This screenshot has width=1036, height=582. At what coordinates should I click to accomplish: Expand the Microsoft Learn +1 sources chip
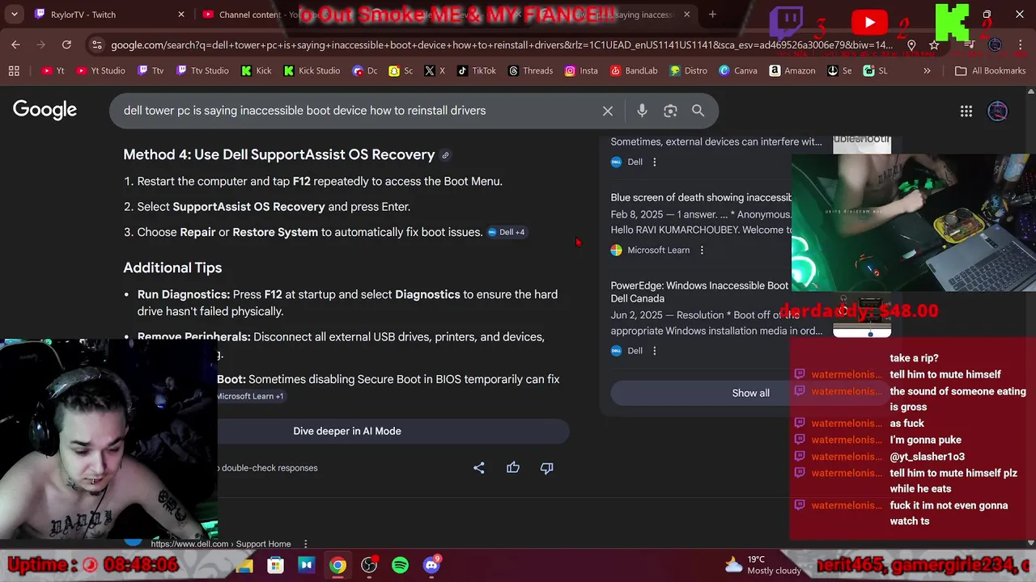point(249,396)
